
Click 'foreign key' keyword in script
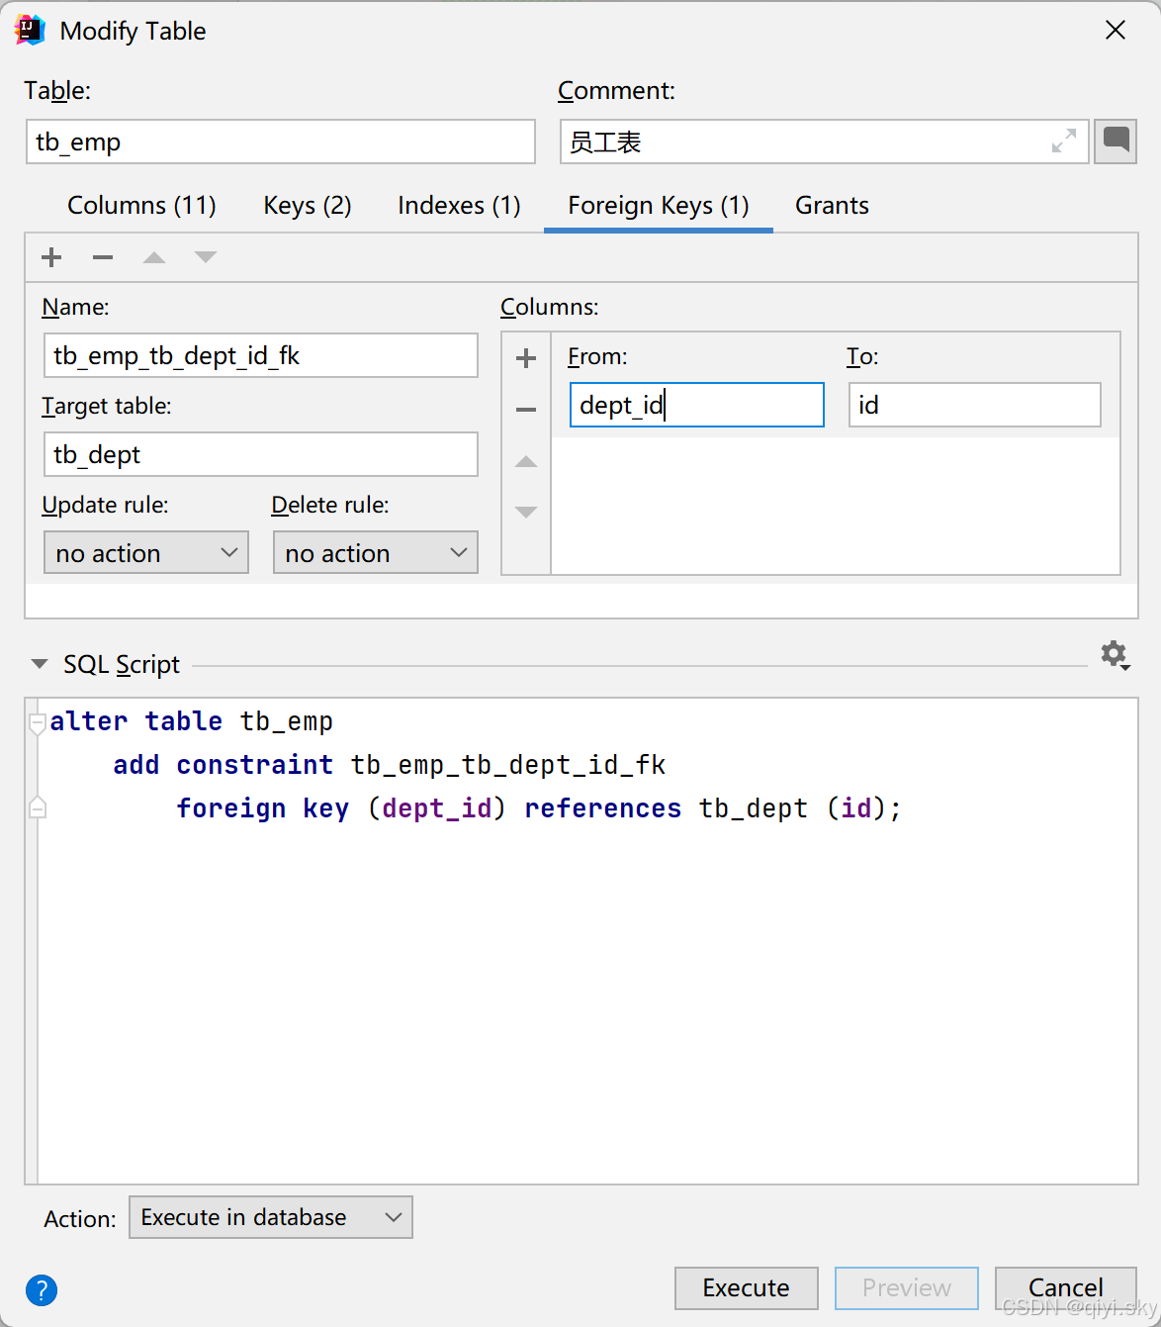click(263, 808)
